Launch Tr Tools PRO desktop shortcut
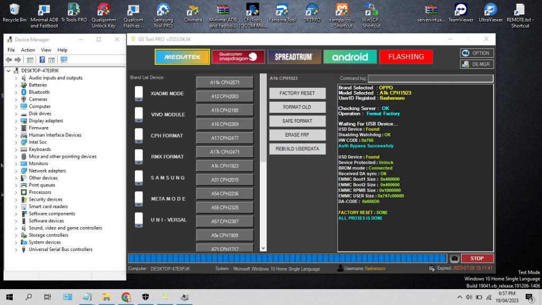 [74, 13]
